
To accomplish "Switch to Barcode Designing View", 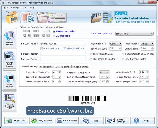I will tap(9, 101).
